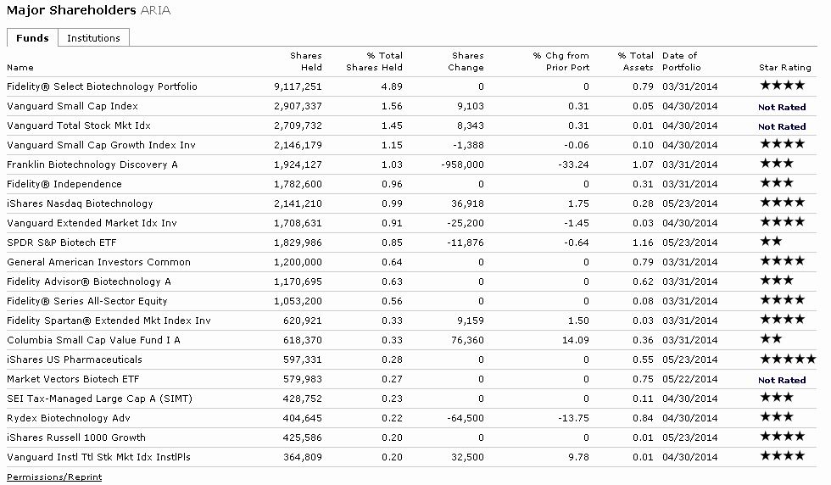Click the Shares Held column header
The image size is (831, 485).
coord(305,61)
